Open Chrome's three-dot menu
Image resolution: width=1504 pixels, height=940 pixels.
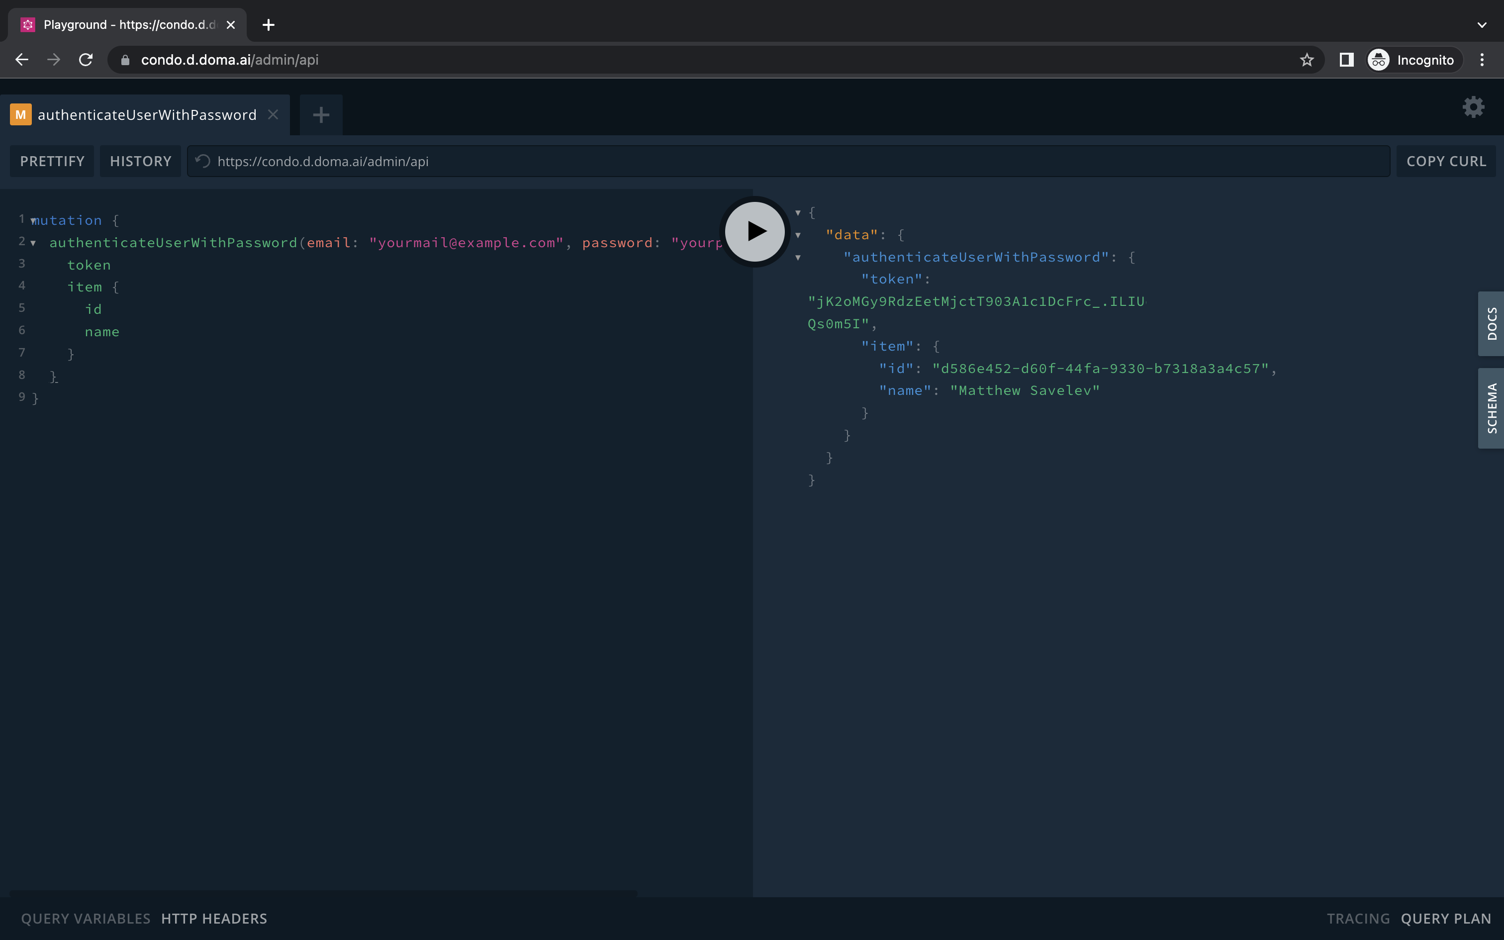[1482, 59]
